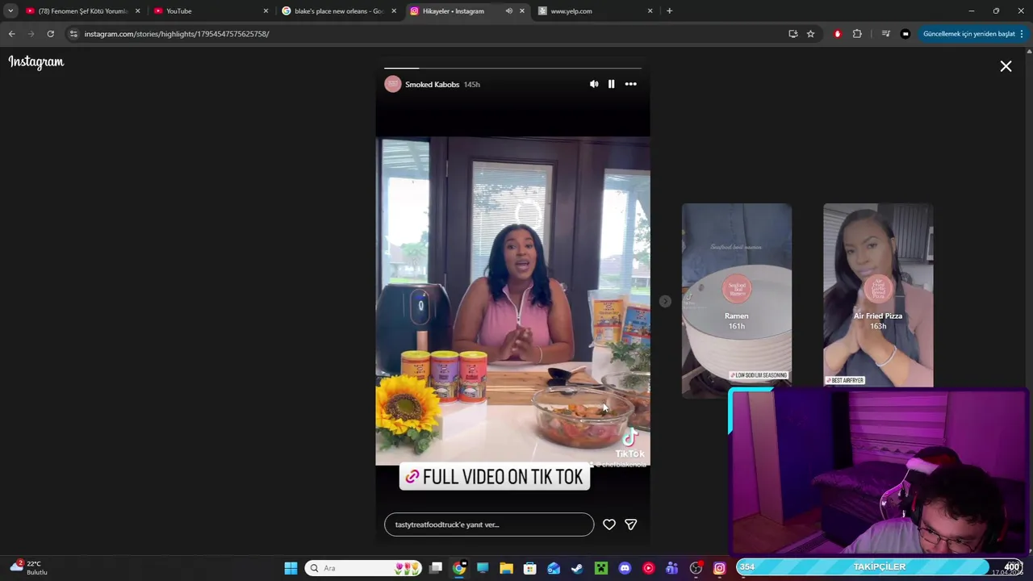
Task: Open Minecraft from the taskbar
Action: click(600, 568)
